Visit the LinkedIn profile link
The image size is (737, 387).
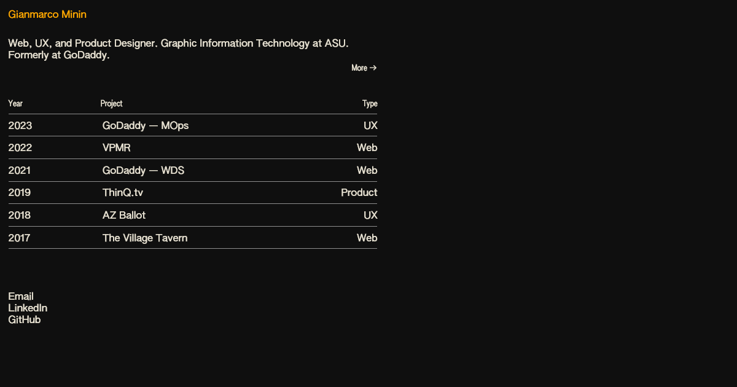point(28,308)
